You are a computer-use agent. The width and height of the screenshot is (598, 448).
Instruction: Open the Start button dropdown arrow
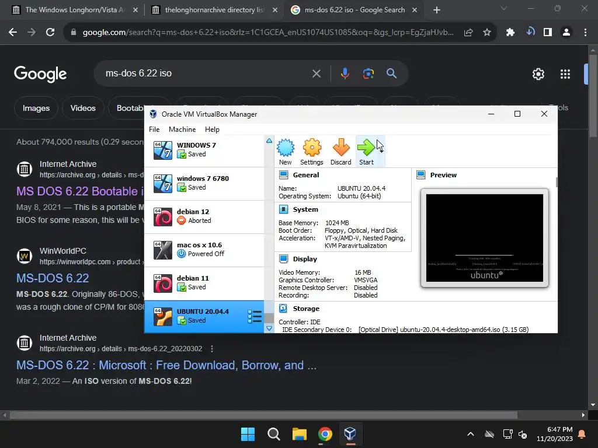click(381, 151)
